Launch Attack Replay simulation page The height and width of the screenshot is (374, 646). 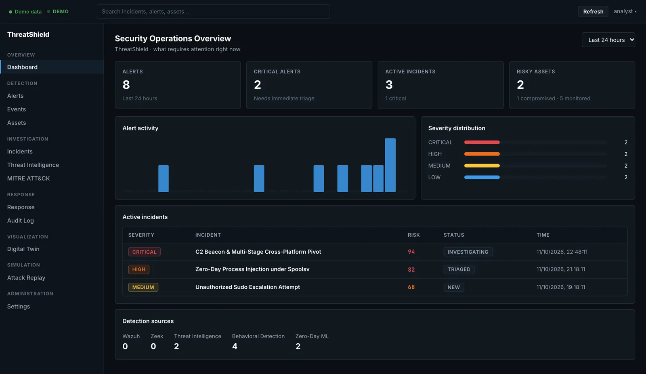tap(52, 278)
